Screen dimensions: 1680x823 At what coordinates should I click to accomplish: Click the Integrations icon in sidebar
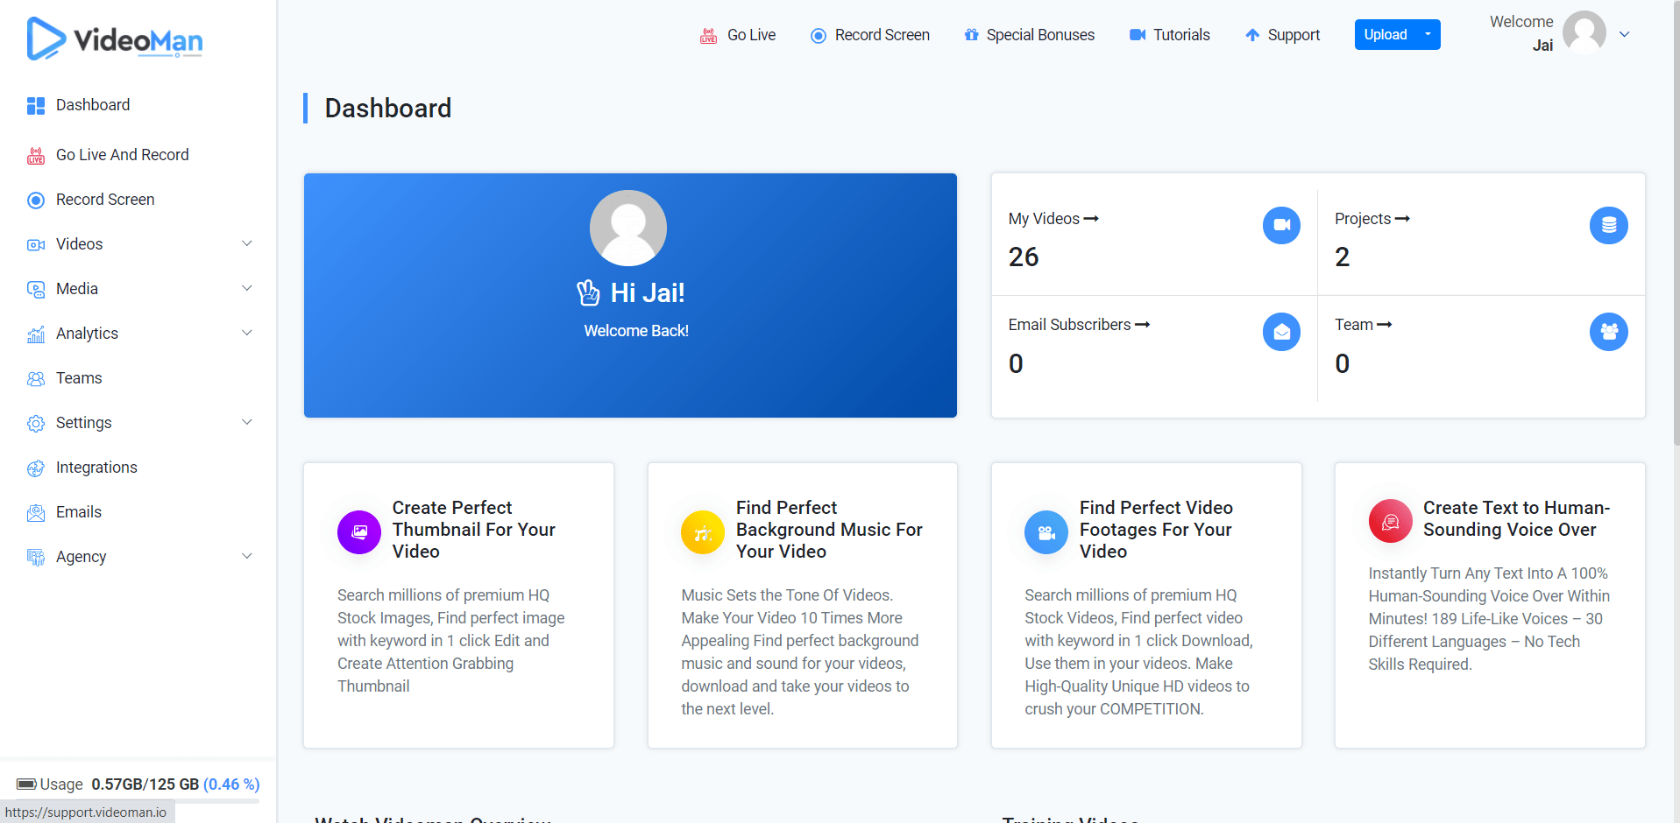click(x=36, y=468)
